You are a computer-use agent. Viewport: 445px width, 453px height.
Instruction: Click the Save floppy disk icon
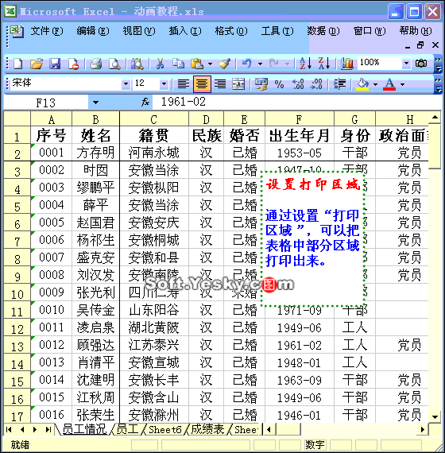[x=55, y=64]
